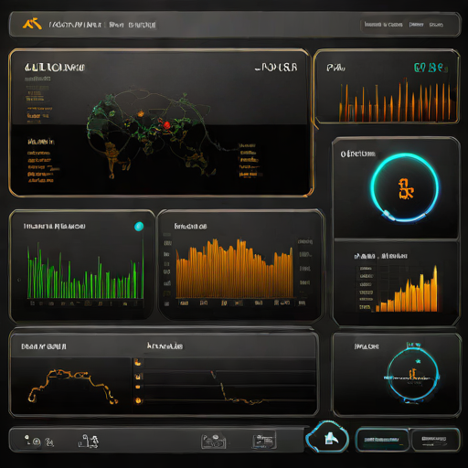Viewport: 468px width, 468px height.
Task: Click the cloud-shaped button with cyan outline
Action: coord(327,437)
